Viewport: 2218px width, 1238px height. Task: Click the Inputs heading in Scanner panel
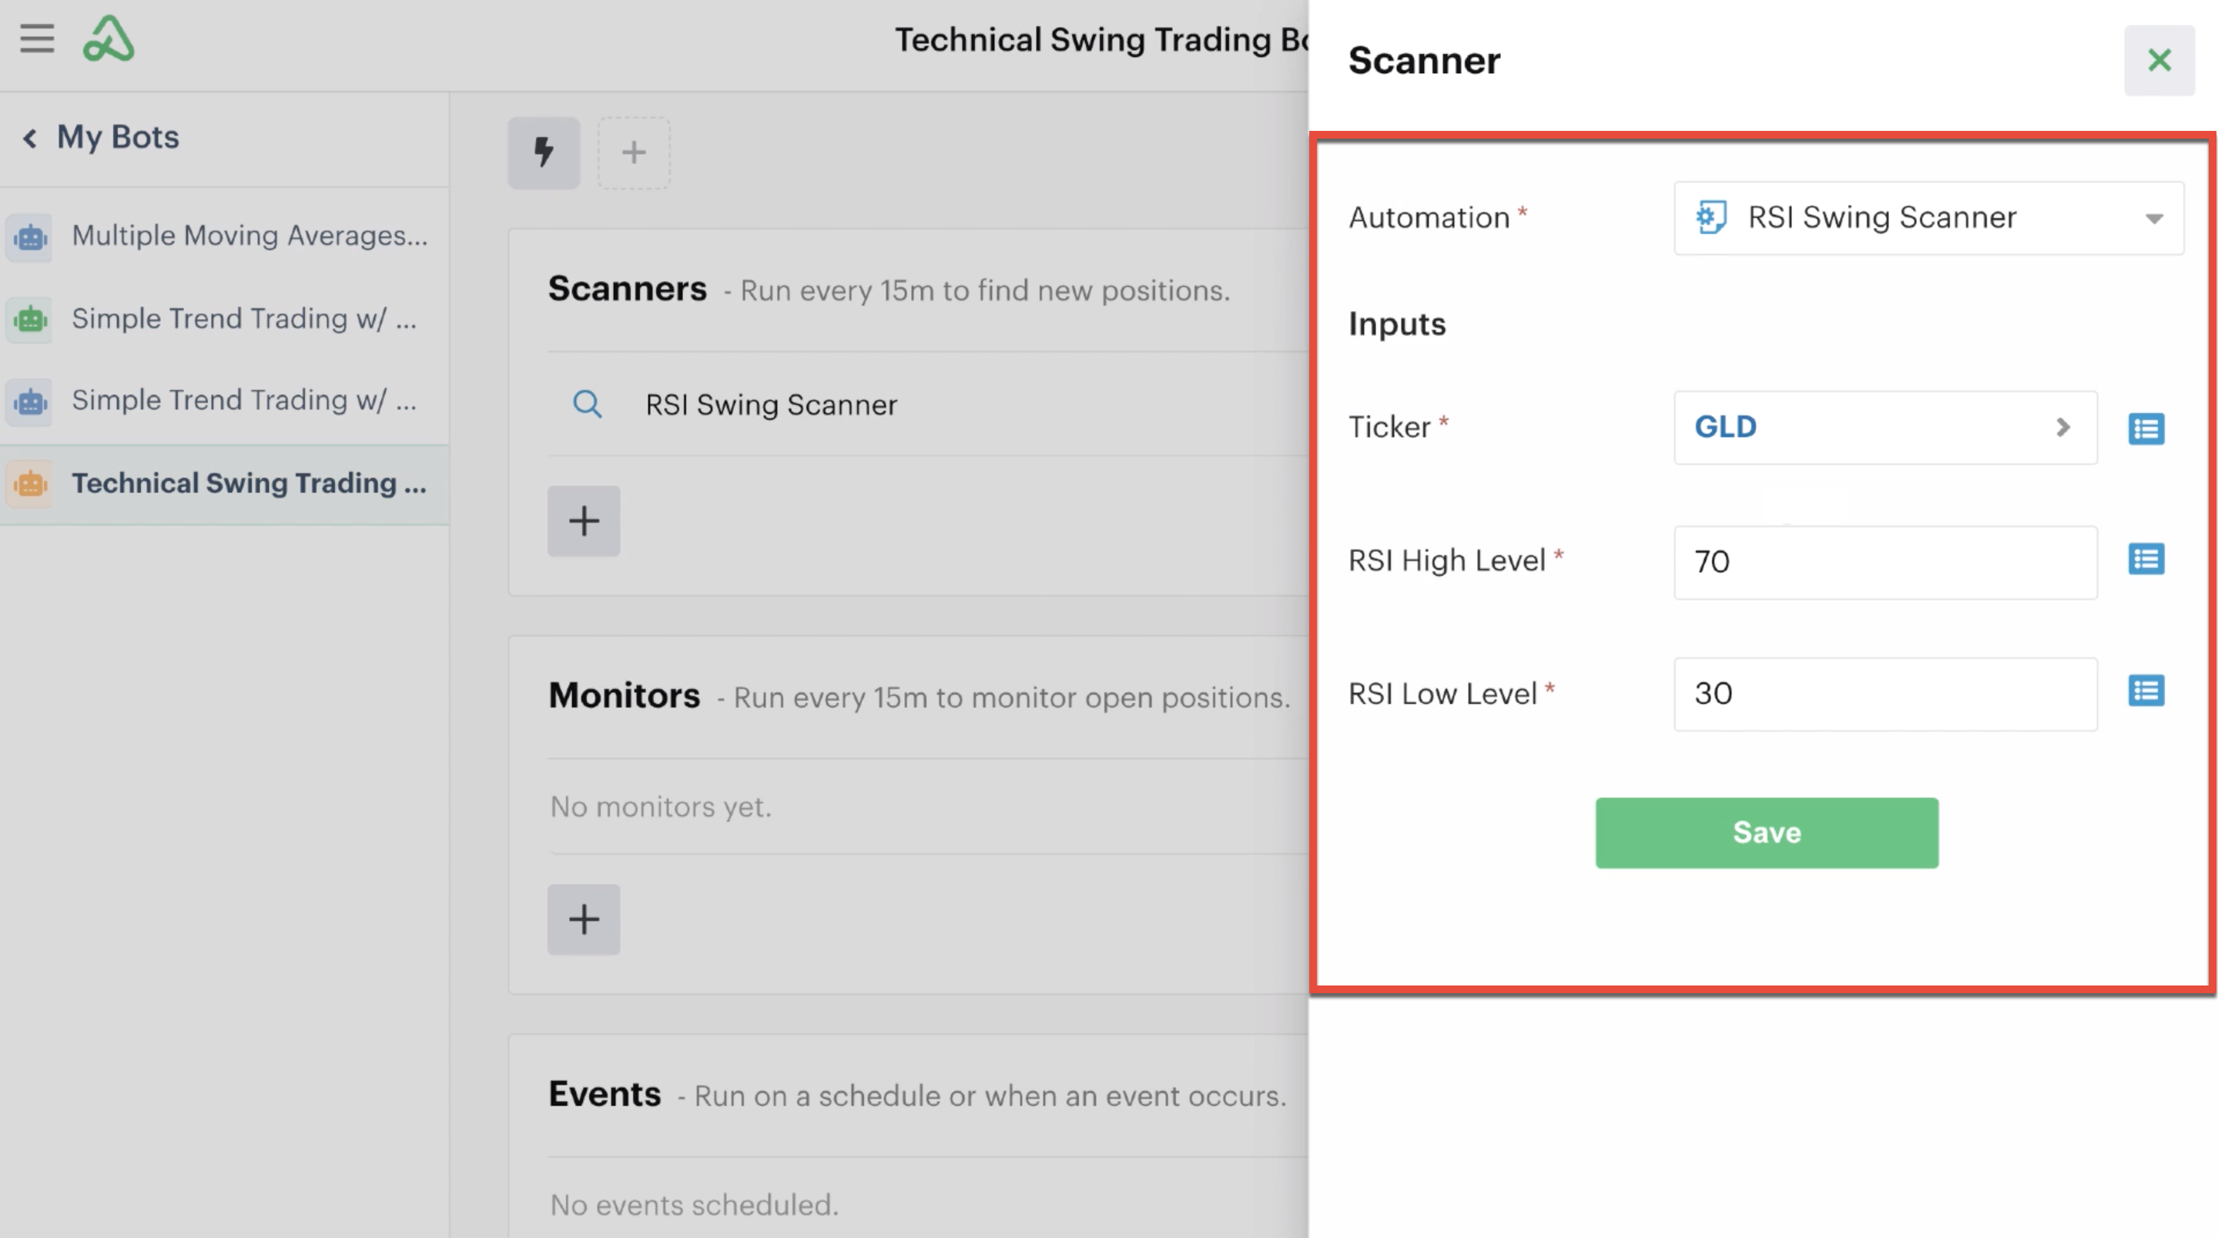(1396, 323)
